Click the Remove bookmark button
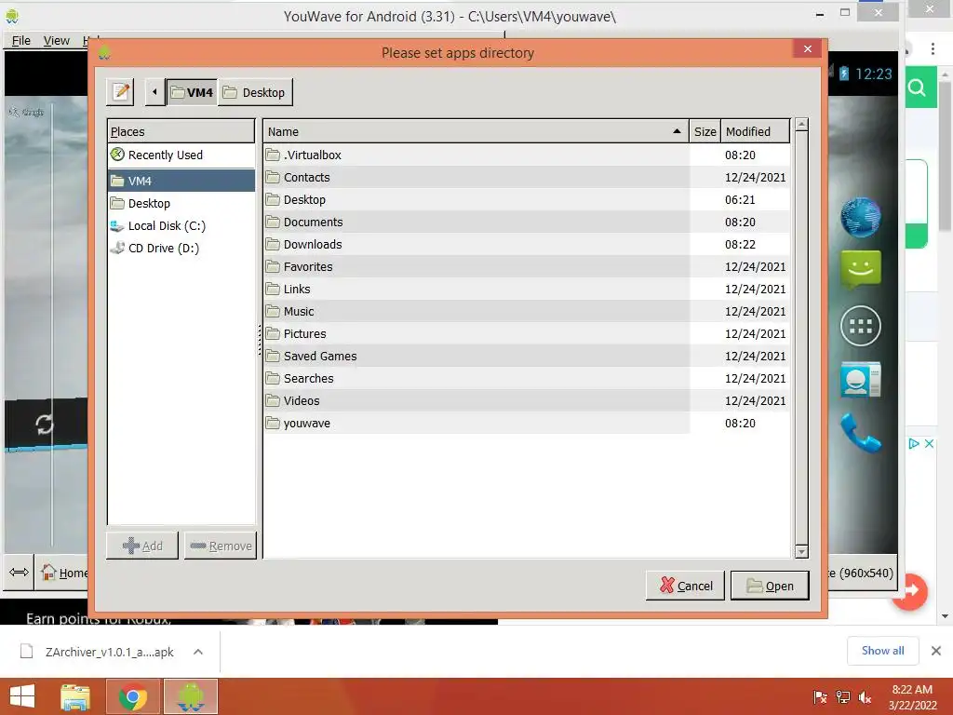The width and height of the screenshot is (953, 715). point(221,546)
